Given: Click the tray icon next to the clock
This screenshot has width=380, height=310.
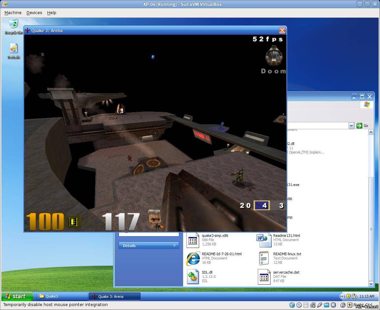Looking at the screenshot, I should [x=354, y=296].
